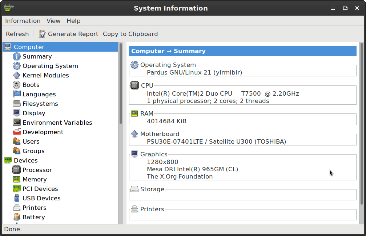Click the Refresh toolbar button
The image size is (366, 236).
[17, 34]
